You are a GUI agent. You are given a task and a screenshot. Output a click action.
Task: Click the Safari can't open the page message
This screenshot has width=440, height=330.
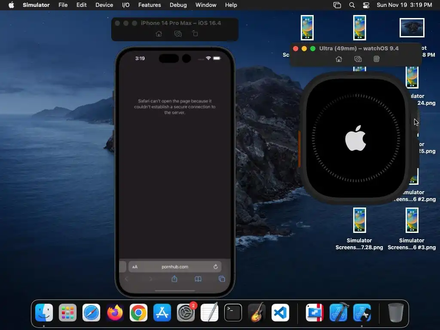(x=174, y=107)
